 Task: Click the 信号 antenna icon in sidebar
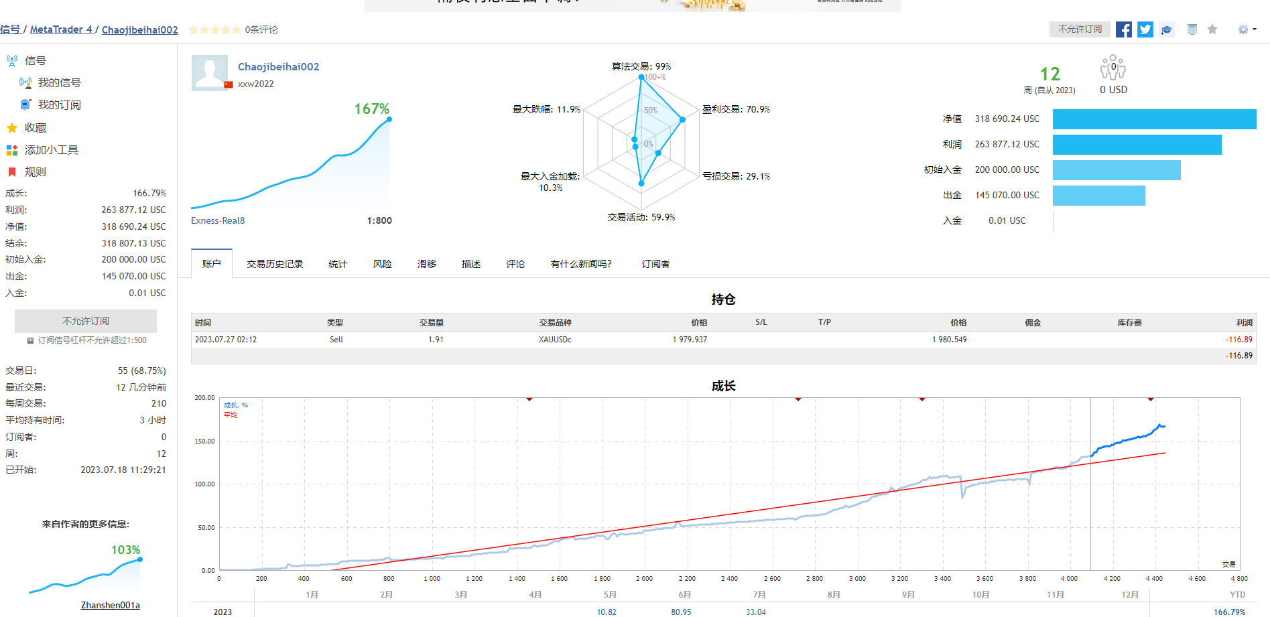point(12,60)
